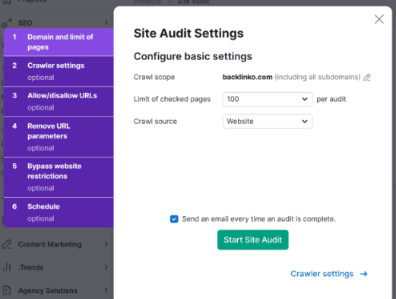This screenshot has height=299, width=396.
Task: Click the arrow icon beside Crawler settings link
Action: (x=364, y=274)
